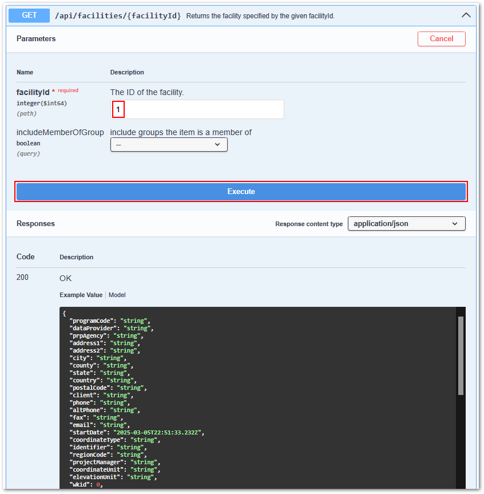
Task: Click the Responses section heading
Action: coord(35,223)
